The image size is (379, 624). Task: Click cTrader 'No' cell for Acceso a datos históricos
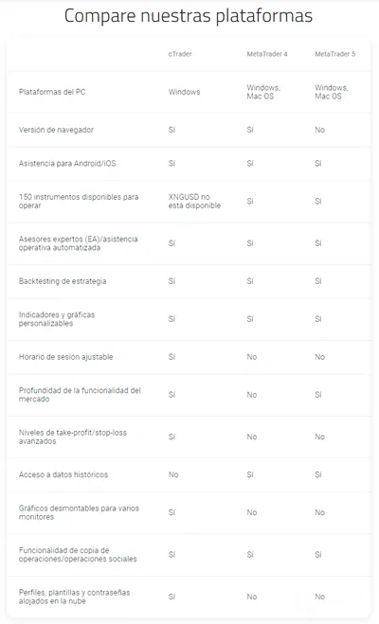tap(173, 474)
